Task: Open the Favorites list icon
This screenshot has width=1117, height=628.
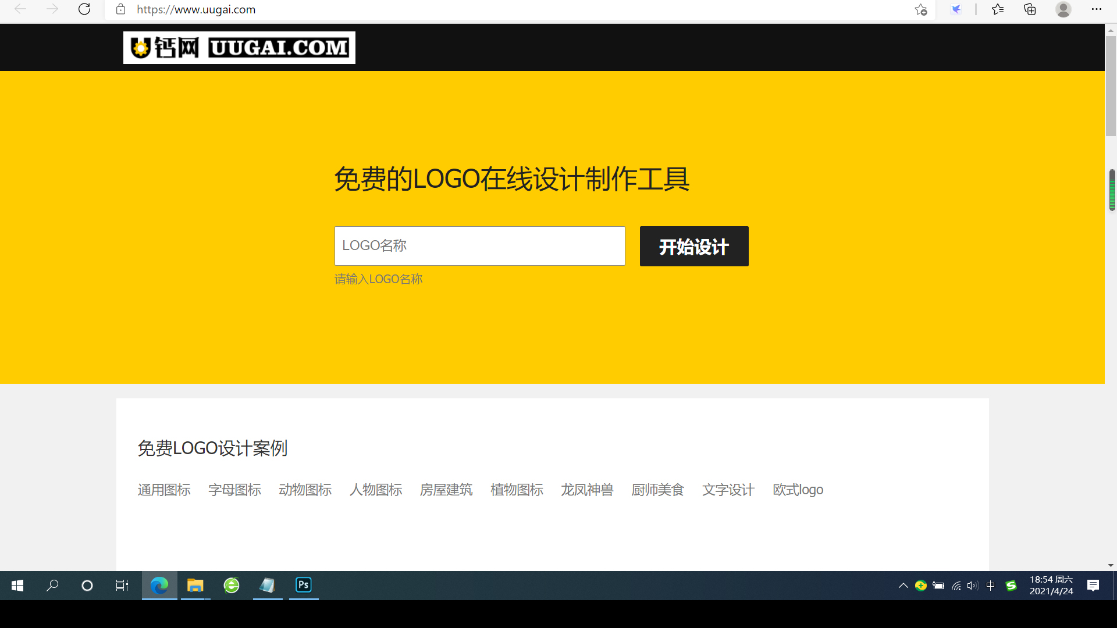Action: pos(998,9)
